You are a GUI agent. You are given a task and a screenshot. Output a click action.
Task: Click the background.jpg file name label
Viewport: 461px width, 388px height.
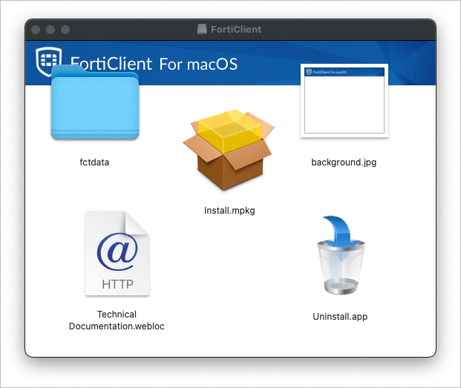tap(344, 162)
